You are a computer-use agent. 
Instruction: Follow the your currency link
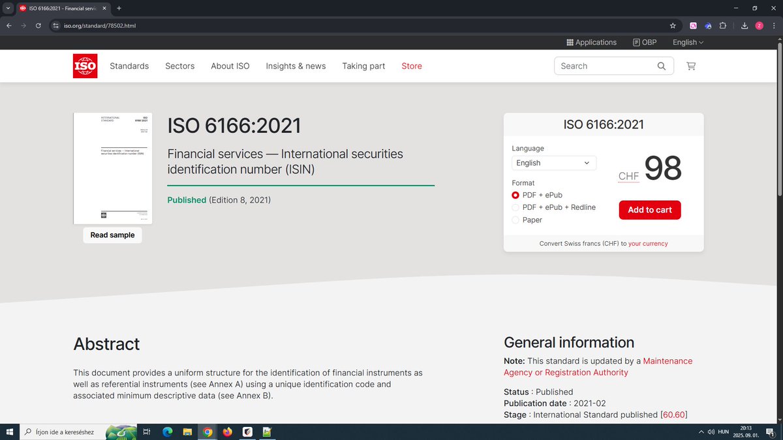coord(648,244)
